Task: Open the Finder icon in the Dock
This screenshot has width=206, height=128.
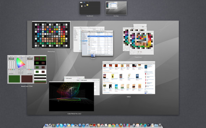Action: 46,125
